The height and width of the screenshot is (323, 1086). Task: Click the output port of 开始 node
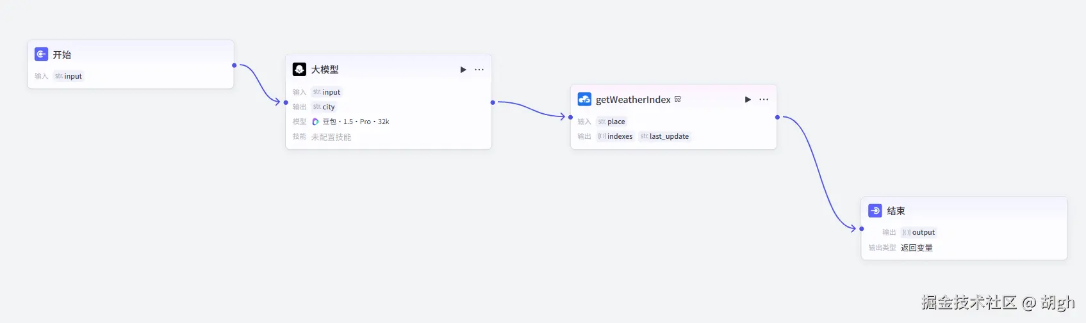(234, 65)
